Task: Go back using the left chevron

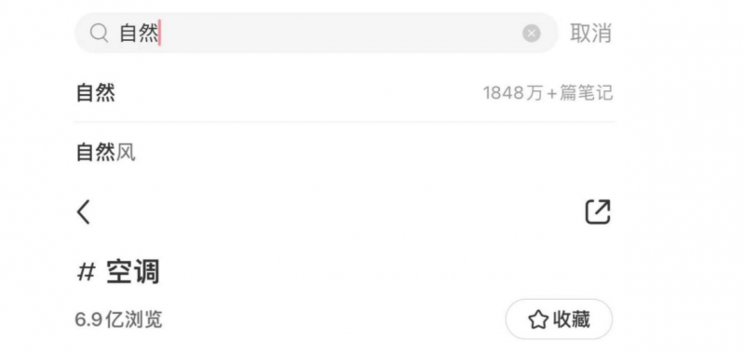Action: pyautogui.click(x=84, y=212)
